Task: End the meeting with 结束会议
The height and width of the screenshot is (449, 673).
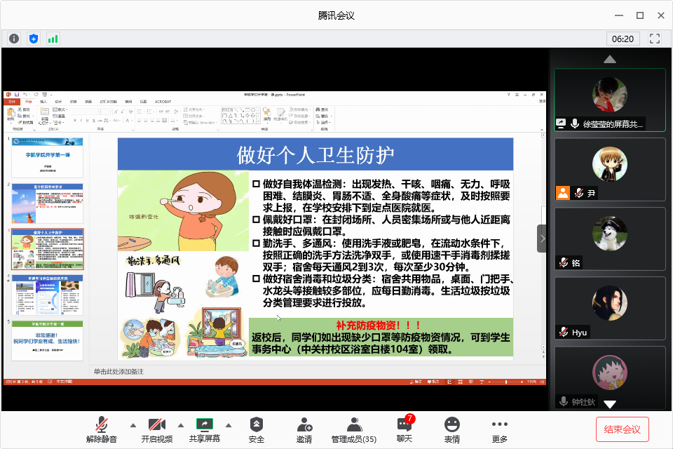Action: coord(623,428)
